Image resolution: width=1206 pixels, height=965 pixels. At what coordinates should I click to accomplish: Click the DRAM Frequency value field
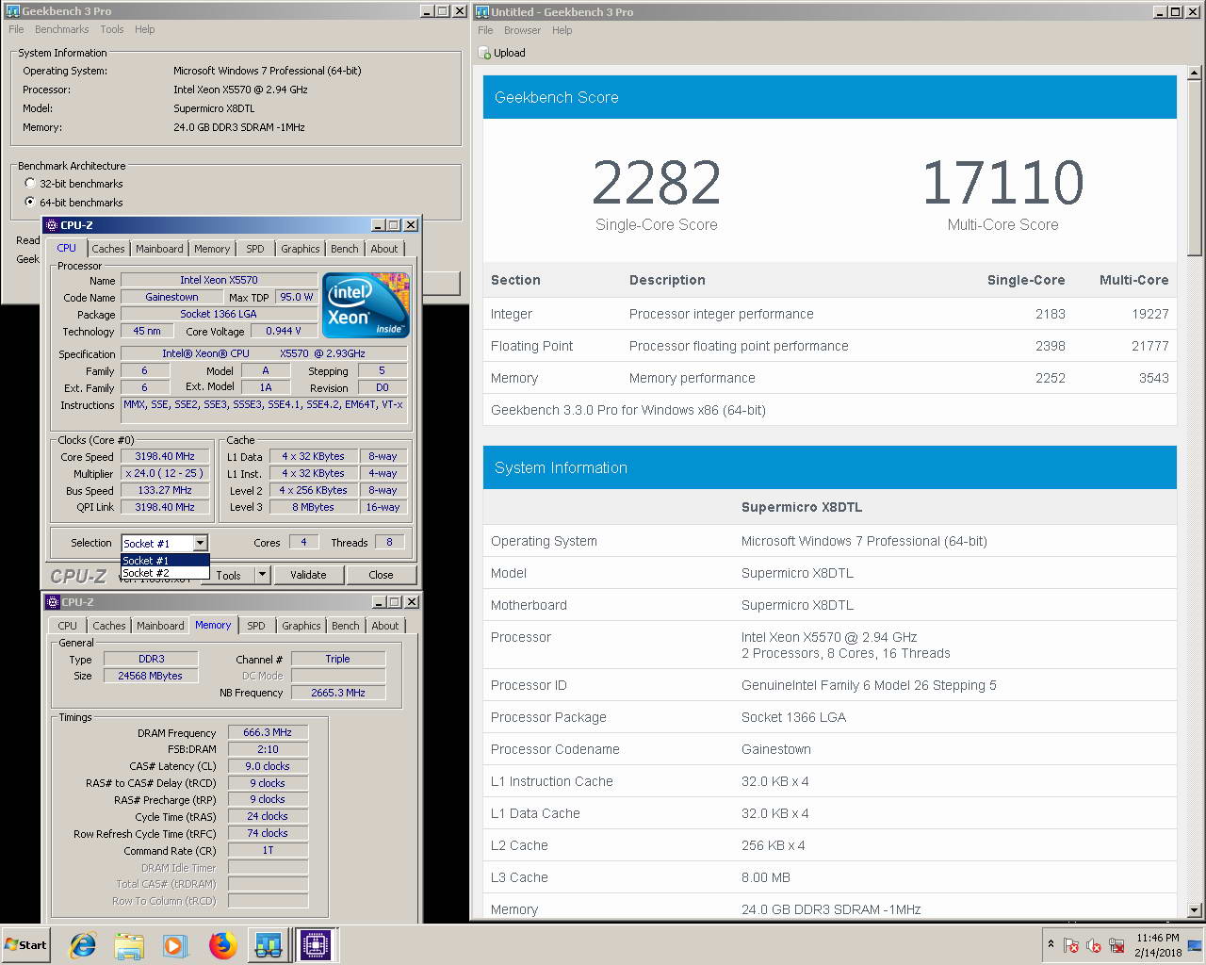point(268,732)
